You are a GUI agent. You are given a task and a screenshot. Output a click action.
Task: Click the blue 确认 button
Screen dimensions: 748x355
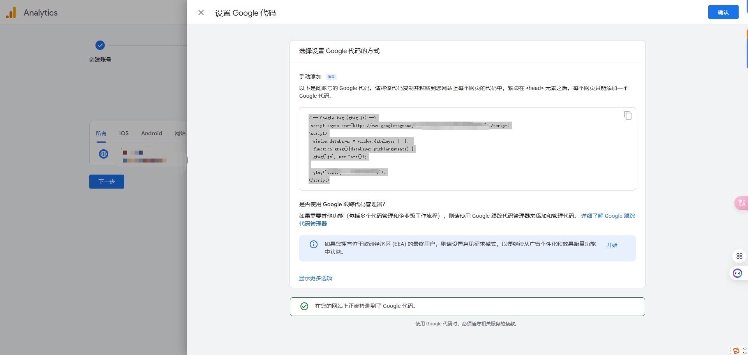click(723, 12)
